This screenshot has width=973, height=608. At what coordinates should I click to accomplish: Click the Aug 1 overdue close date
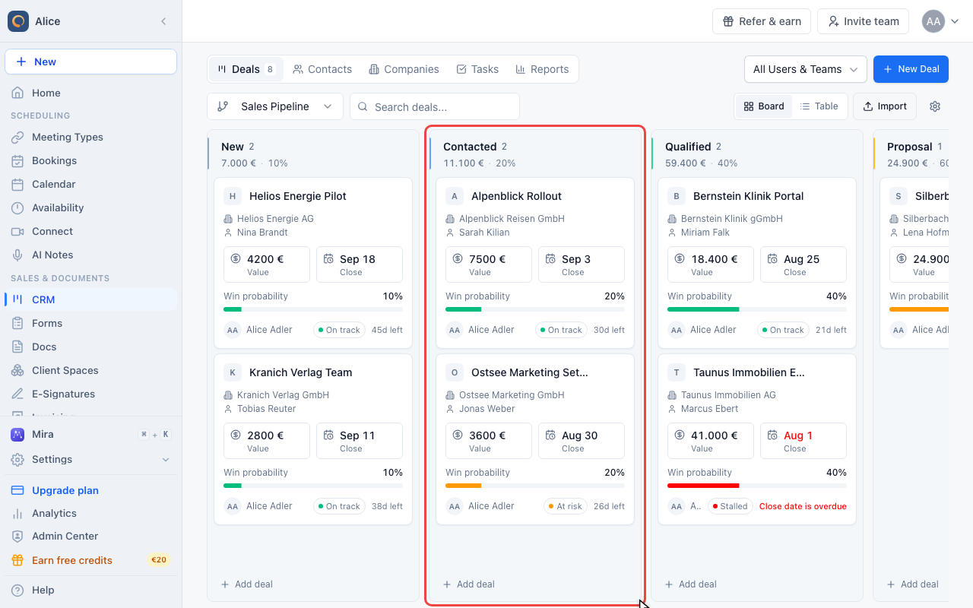(803, 441)
